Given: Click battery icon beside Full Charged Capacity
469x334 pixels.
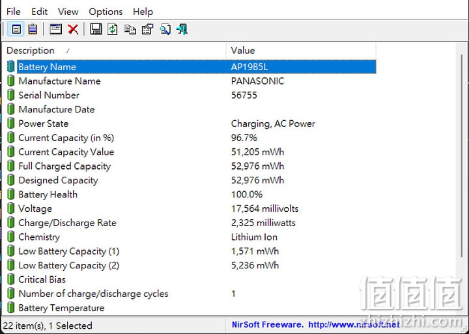Looking at the screenshot, I should click(x=11, y=166).
